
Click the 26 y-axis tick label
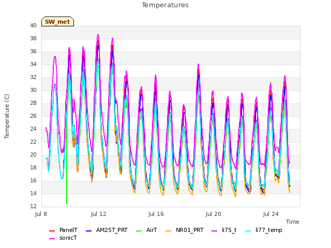click(33, 116)
